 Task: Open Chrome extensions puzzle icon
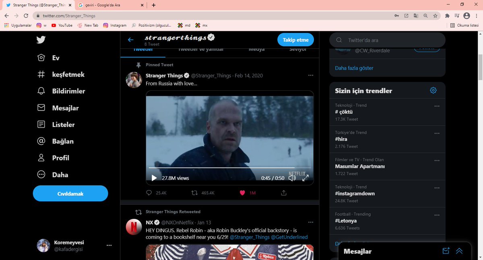pos(447,16)
